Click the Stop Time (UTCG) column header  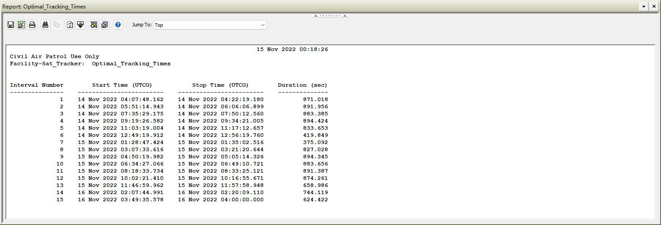(220, 85)
